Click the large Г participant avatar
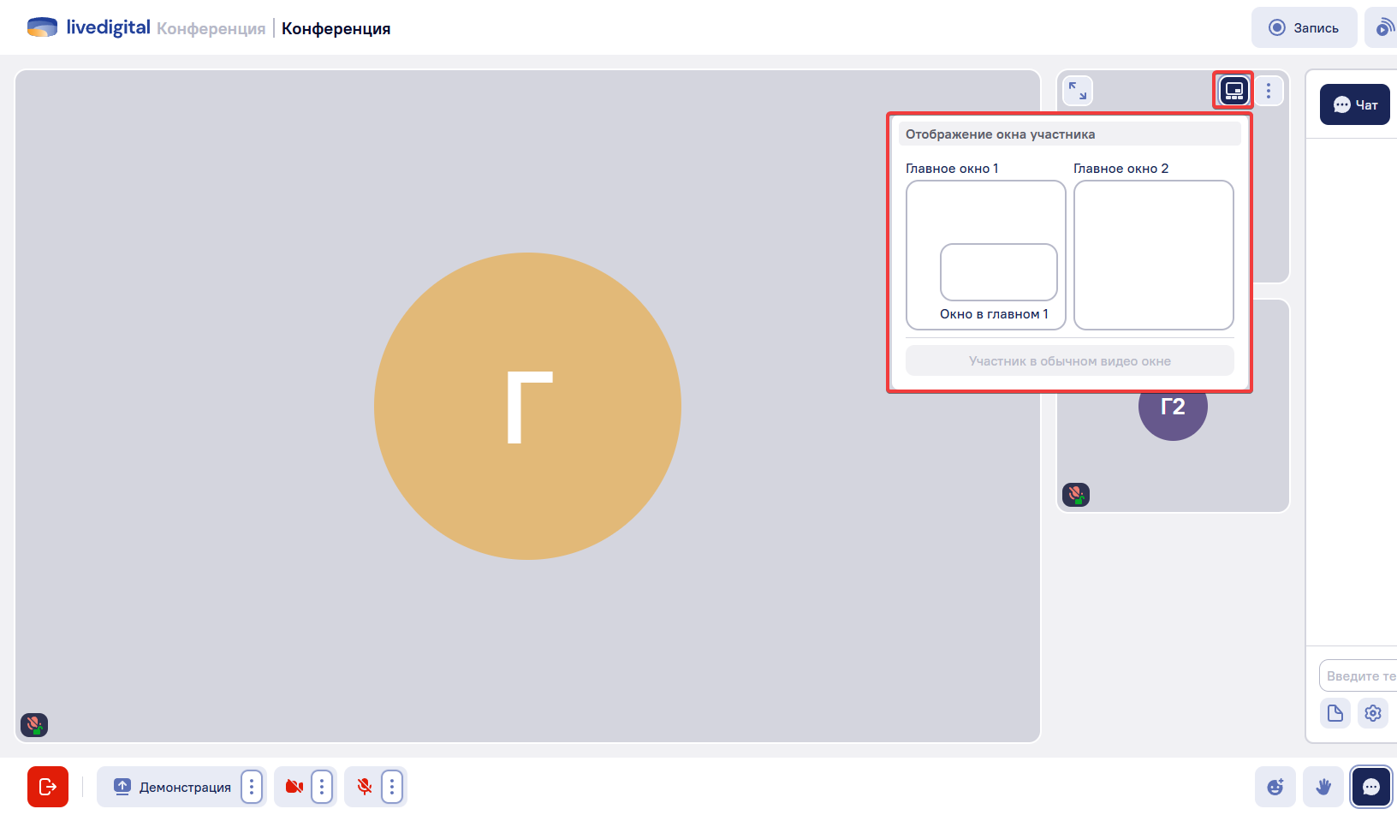This screenshot has width=1397, height=815. point(527,406)
